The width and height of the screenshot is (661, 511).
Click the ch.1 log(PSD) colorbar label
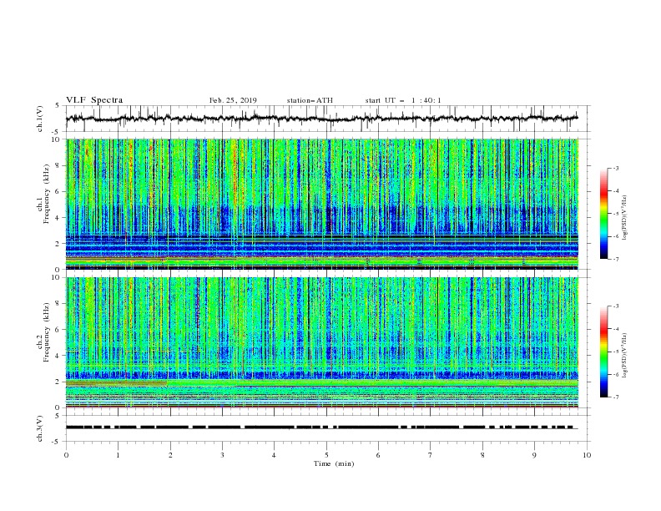624,218
